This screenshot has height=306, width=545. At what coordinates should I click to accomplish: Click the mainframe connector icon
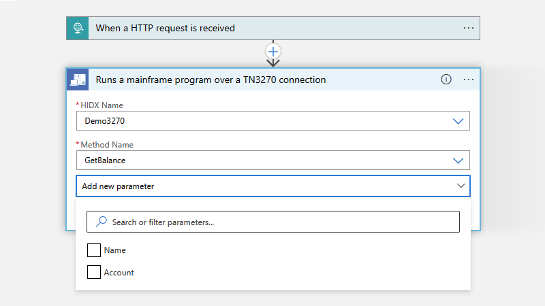tap(78, 80)
